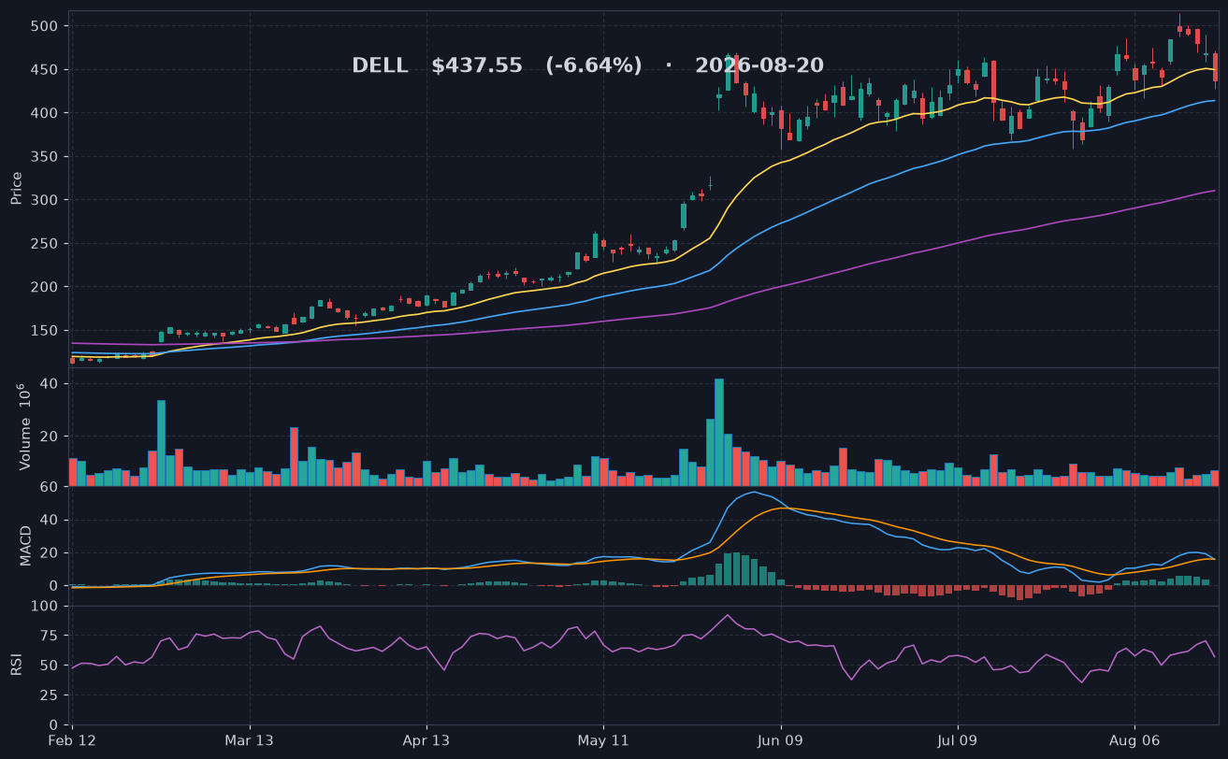Click the 350 price tick label
Image resolution: width=1228 pixels, height=759 pixels.
[x=45, y=157]
